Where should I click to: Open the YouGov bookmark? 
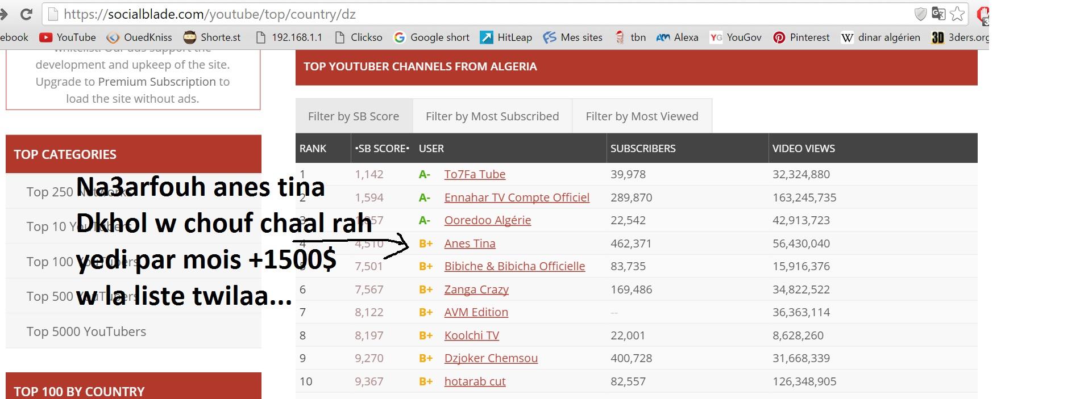coord(736,37)
